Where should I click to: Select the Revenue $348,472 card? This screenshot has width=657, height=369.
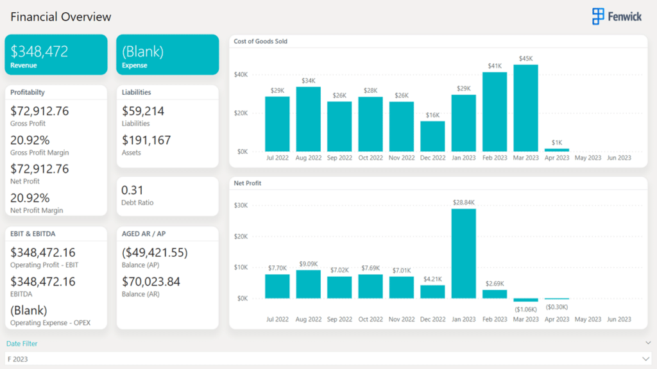(56, 55)
